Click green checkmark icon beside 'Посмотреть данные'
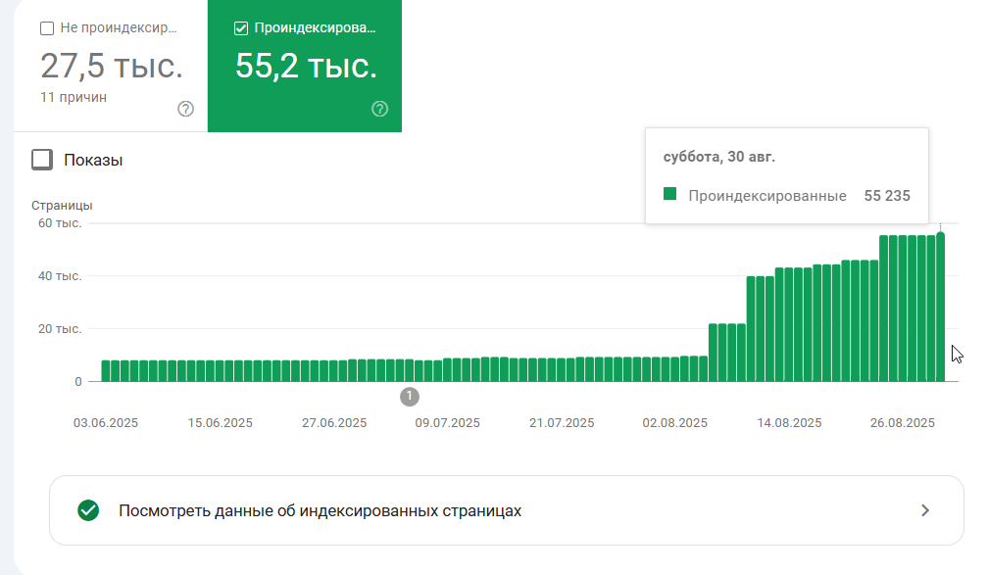The width and height of the screenshot is (987, 575). pos(88,510)
